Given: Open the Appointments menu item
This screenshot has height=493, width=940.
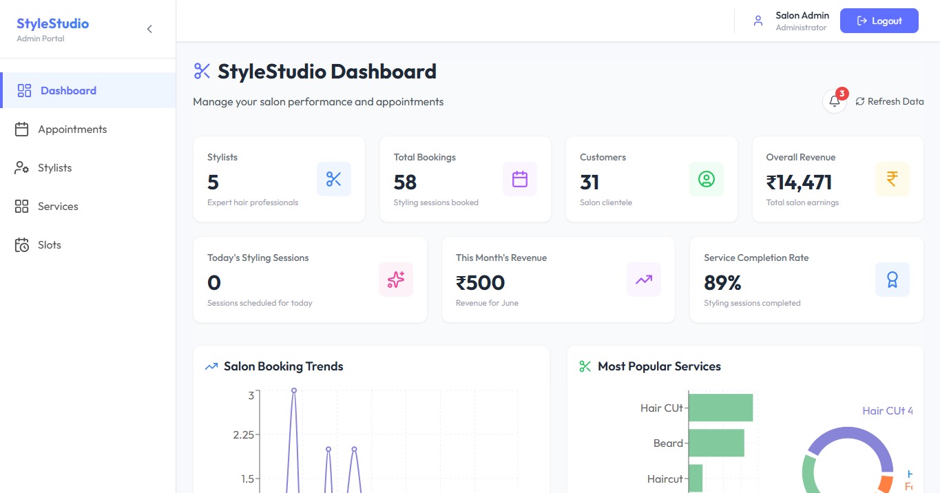Looking at the screenshot, I should click(88, 129).
